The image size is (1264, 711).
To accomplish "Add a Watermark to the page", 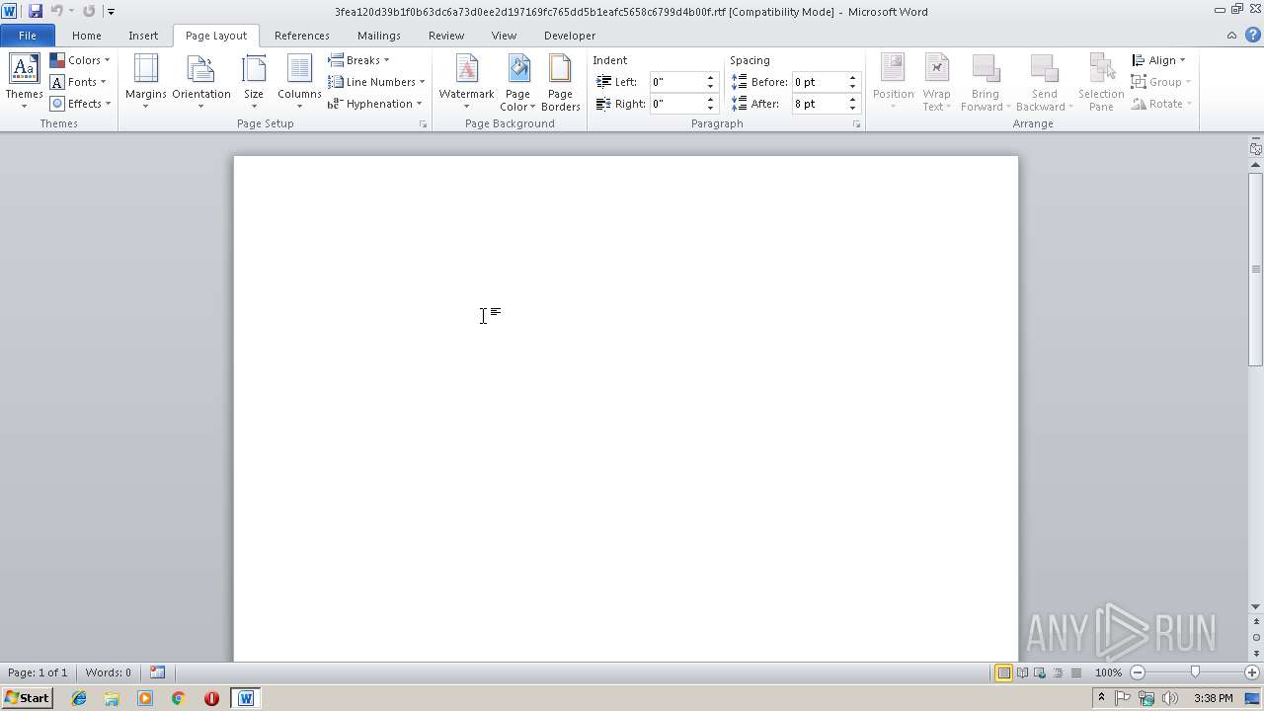I will pos(466,82).
